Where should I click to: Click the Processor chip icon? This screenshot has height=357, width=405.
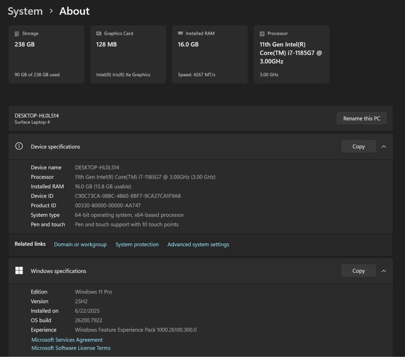tap(262, 34)
